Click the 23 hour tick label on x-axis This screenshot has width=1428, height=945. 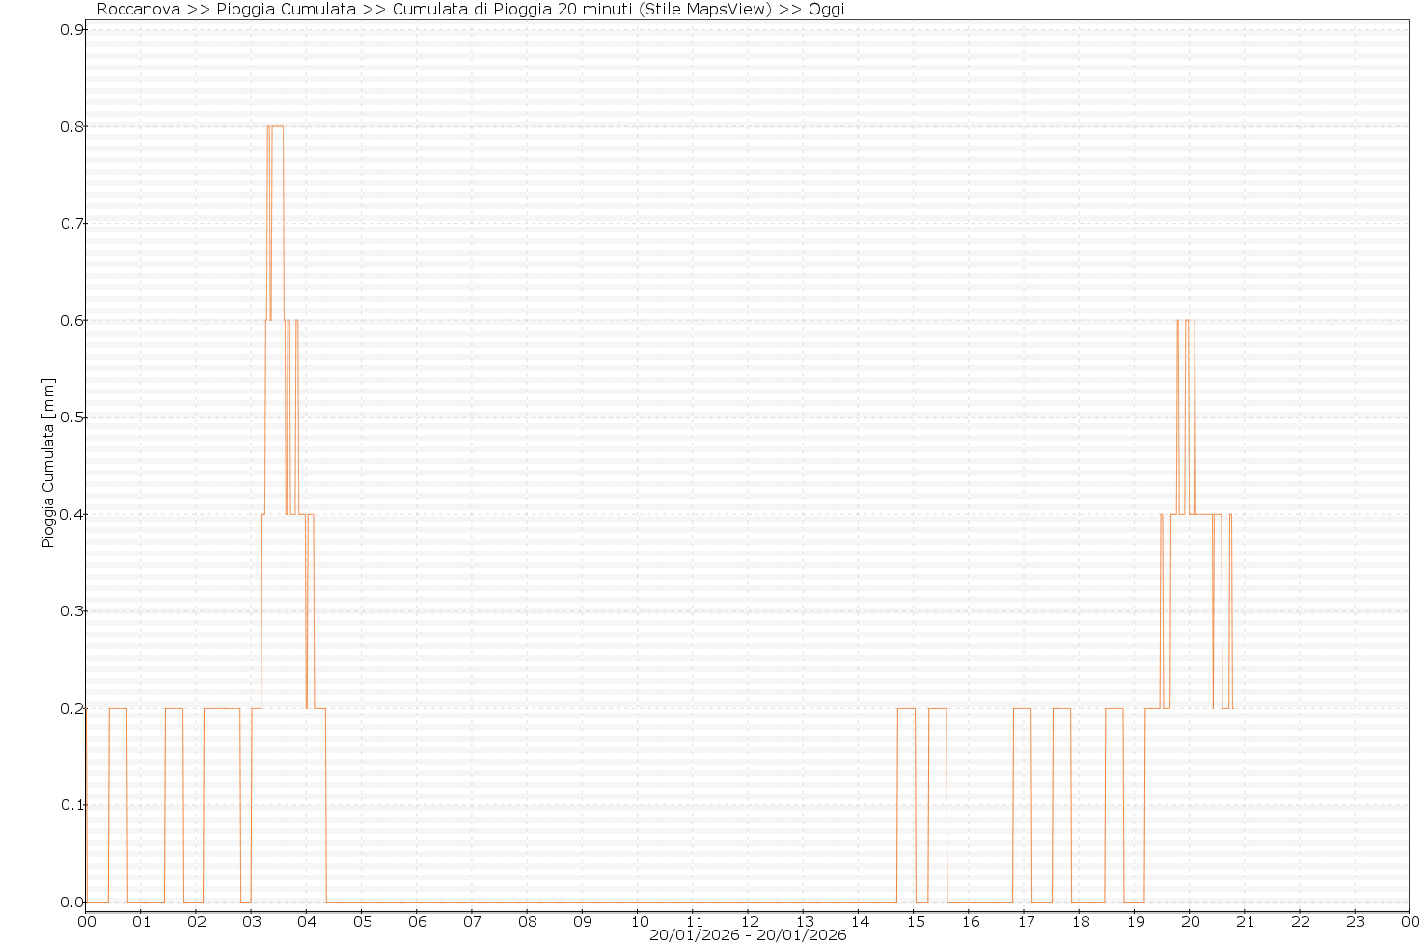pyautogui.click(x=1354, y=920)
